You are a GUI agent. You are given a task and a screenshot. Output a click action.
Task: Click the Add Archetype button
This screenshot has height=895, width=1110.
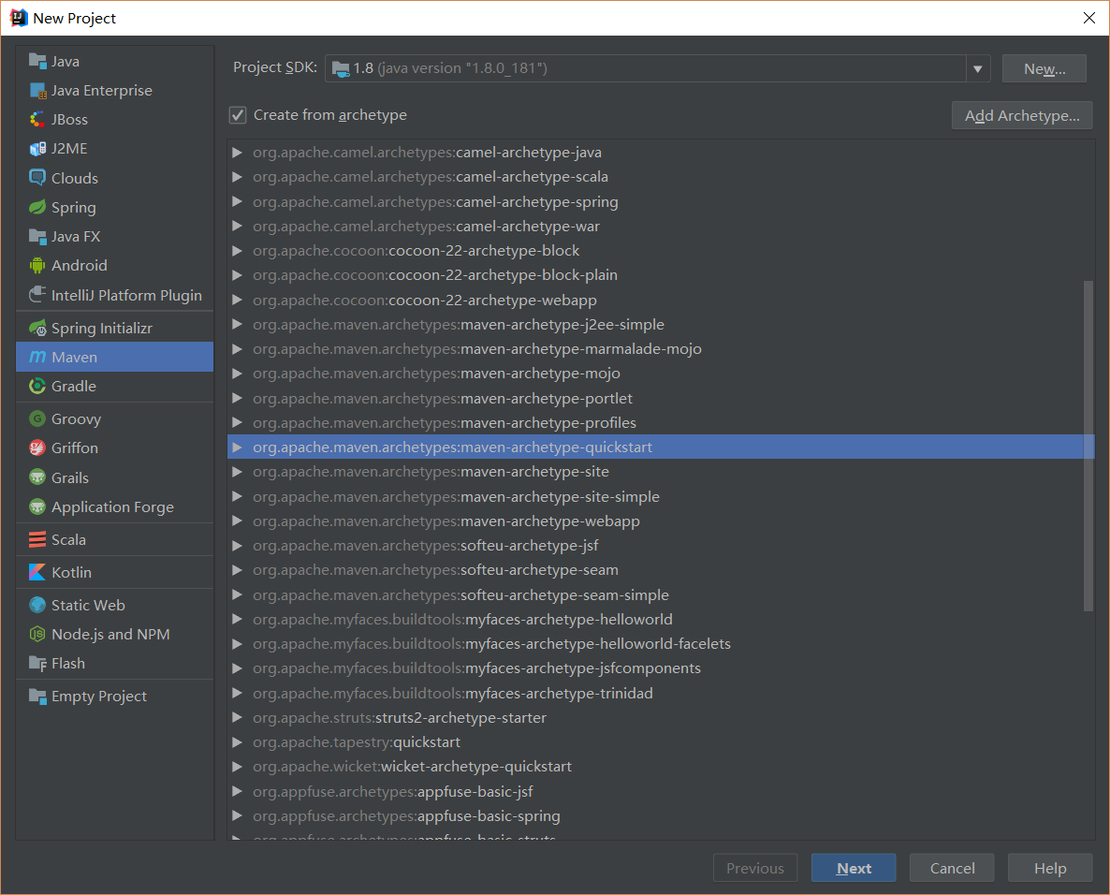(1022, 115)
